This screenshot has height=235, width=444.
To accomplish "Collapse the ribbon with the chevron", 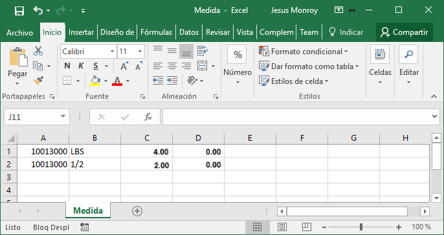I will [x=434, y=97].
